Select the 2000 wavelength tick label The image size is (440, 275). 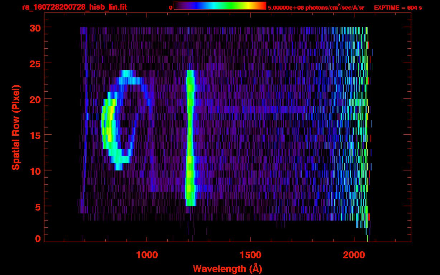pos(354,255)
